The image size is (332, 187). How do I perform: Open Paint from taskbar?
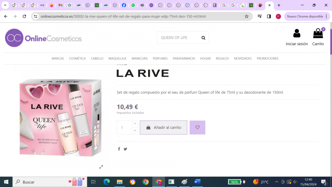point(184,182)
